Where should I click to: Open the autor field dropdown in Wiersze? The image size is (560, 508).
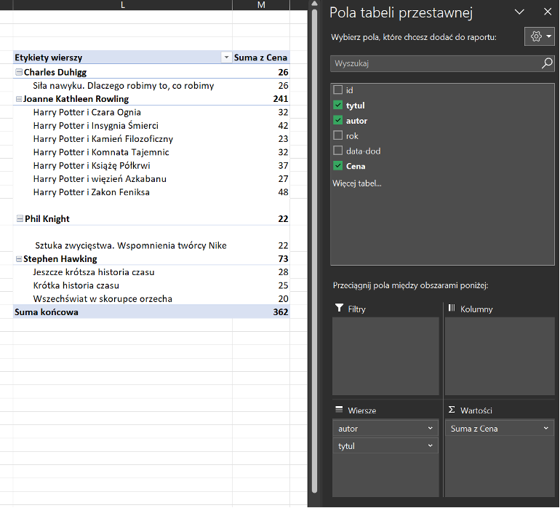pos(431,429)
